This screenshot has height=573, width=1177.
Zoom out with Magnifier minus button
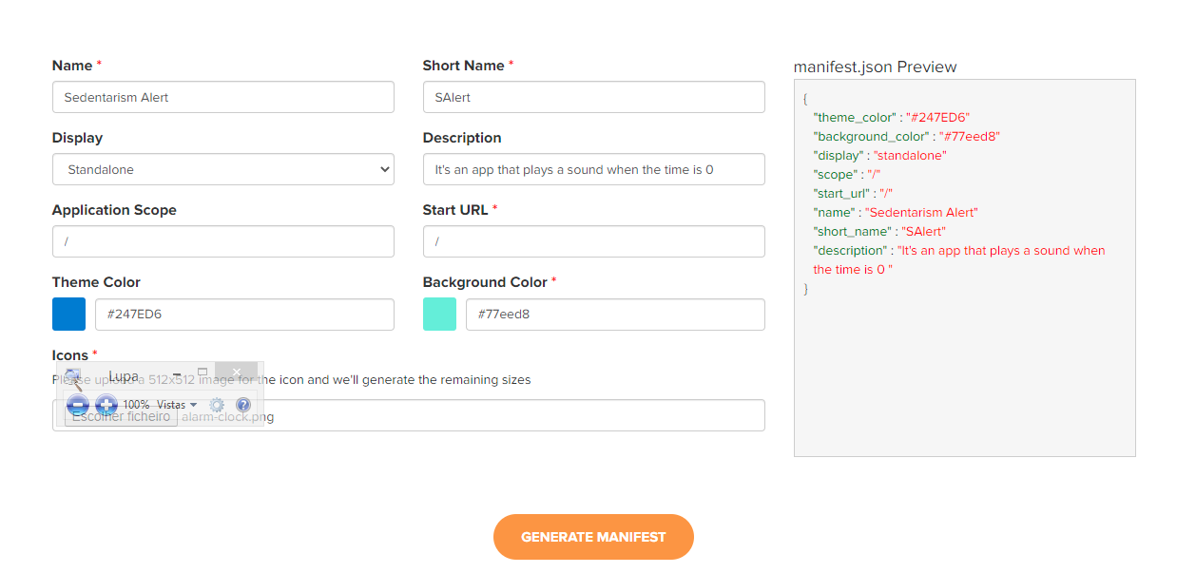(78, 405)
